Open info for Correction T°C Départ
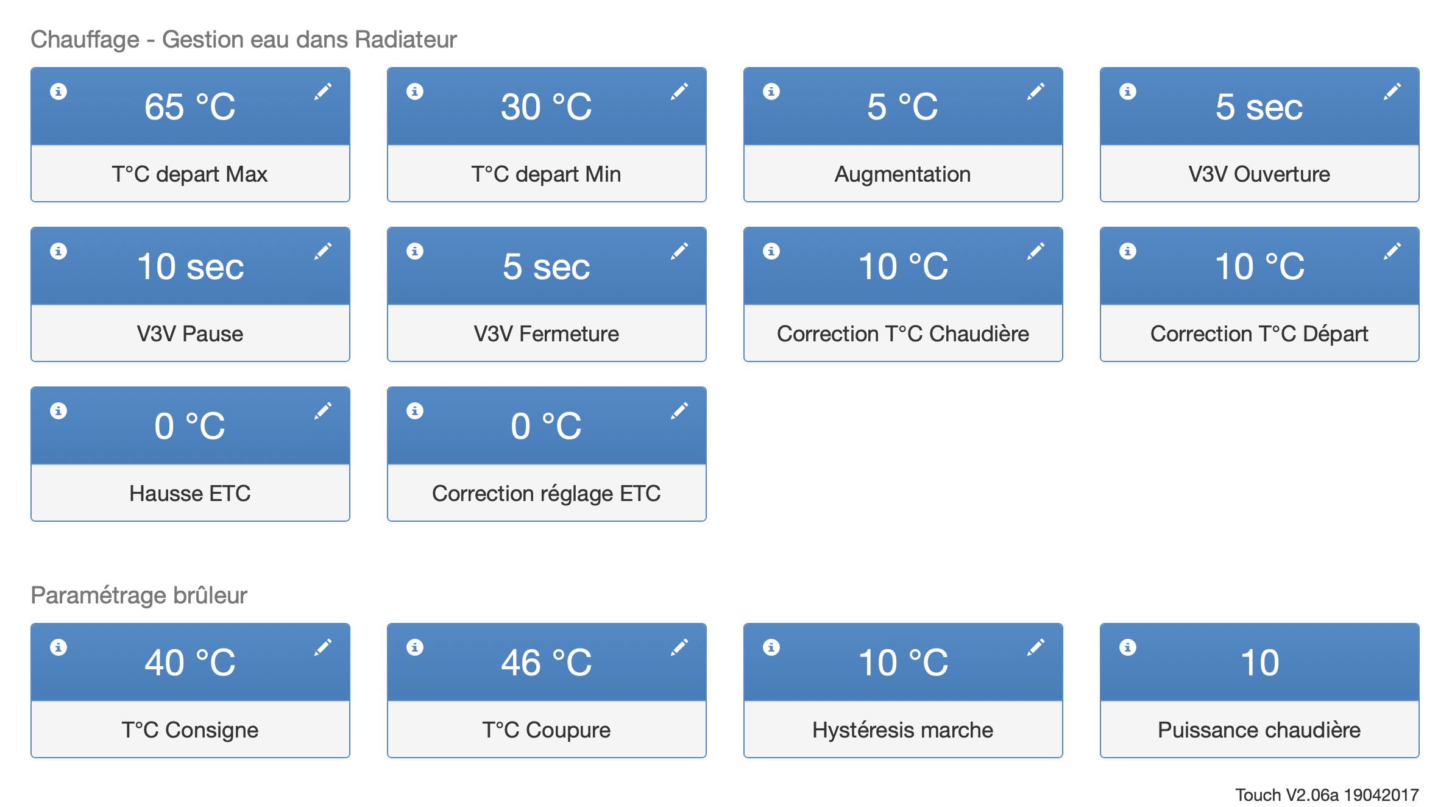 1128,251
